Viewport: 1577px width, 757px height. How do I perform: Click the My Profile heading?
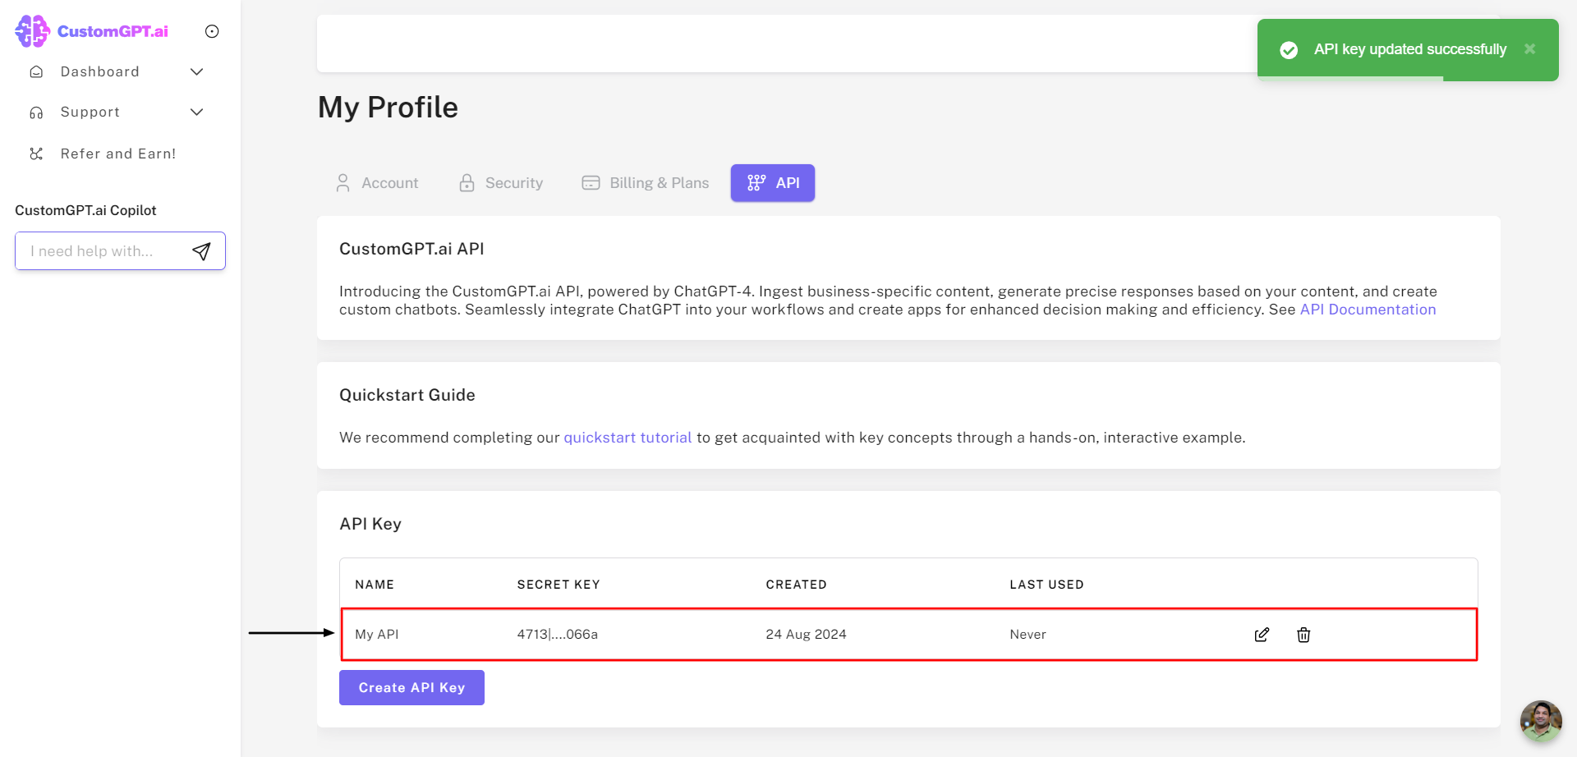388,108
